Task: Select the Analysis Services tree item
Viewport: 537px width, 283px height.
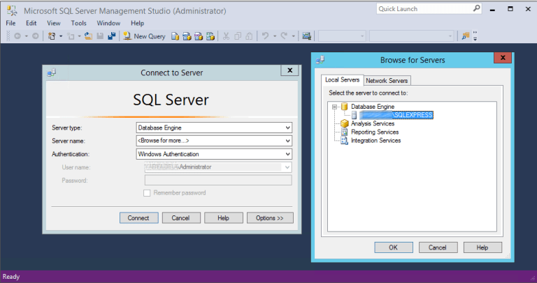Action: pyautogui.click(x=373, y=123)
